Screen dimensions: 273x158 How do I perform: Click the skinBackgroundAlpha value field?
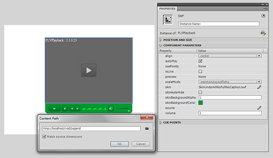(230, 97)
